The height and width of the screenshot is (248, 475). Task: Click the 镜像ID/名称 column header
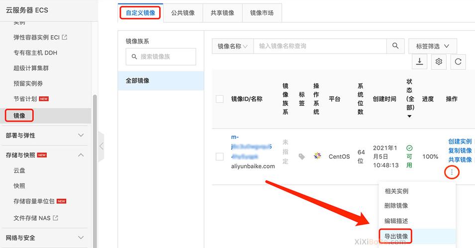[247, 99]
